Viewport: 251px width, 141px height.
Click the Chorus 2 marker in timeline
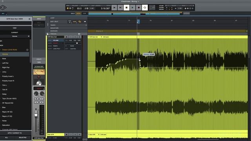point(99,31)
